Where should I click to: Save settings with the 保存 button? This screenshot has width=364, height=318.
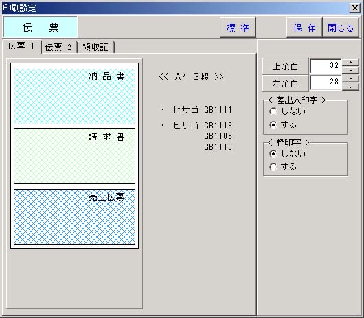pos(304,27)
